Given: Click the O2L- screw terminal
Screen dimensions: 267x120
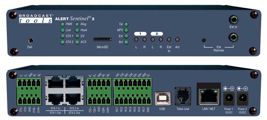Looking at the screenshot, I should 89,101.
